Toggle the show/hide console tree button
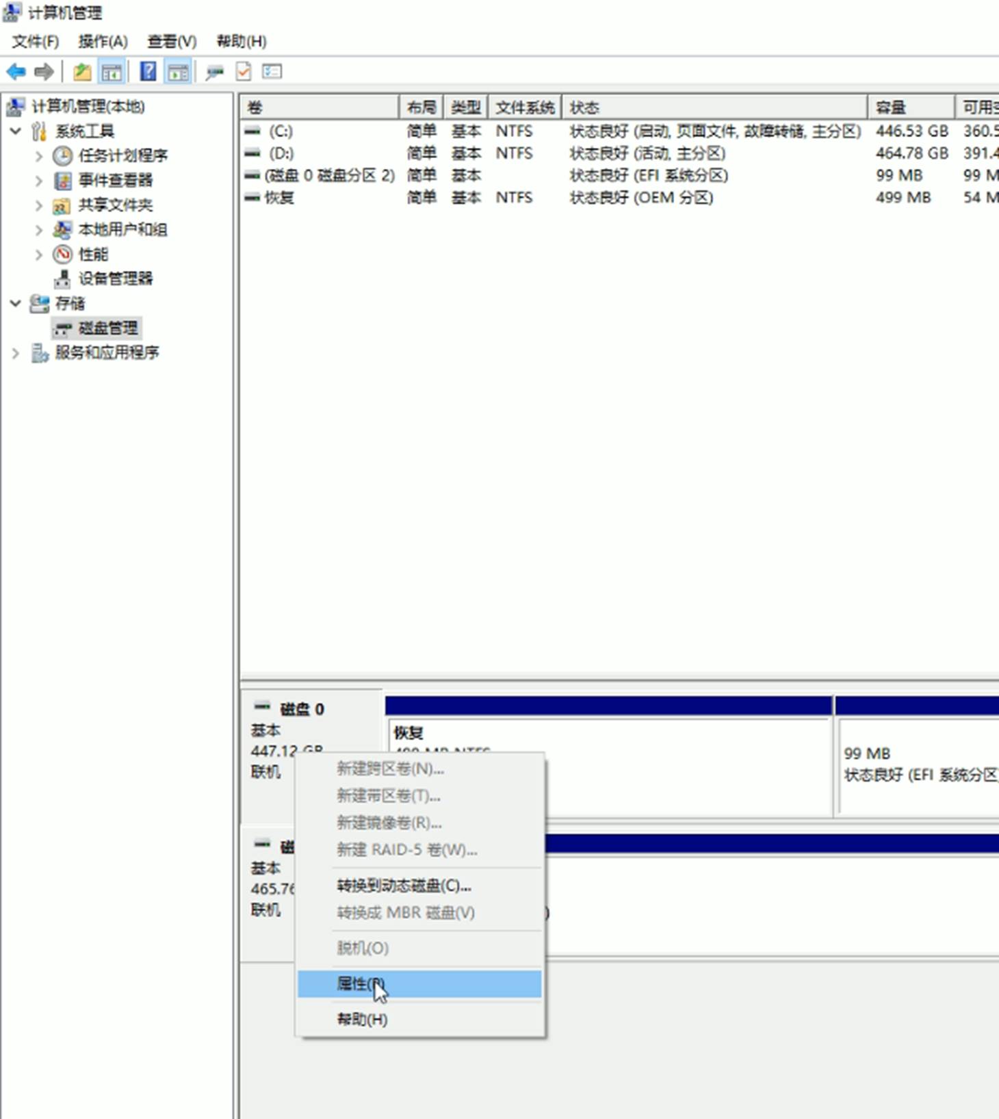Screen dimensions: 999x1119 pos(112,71)
